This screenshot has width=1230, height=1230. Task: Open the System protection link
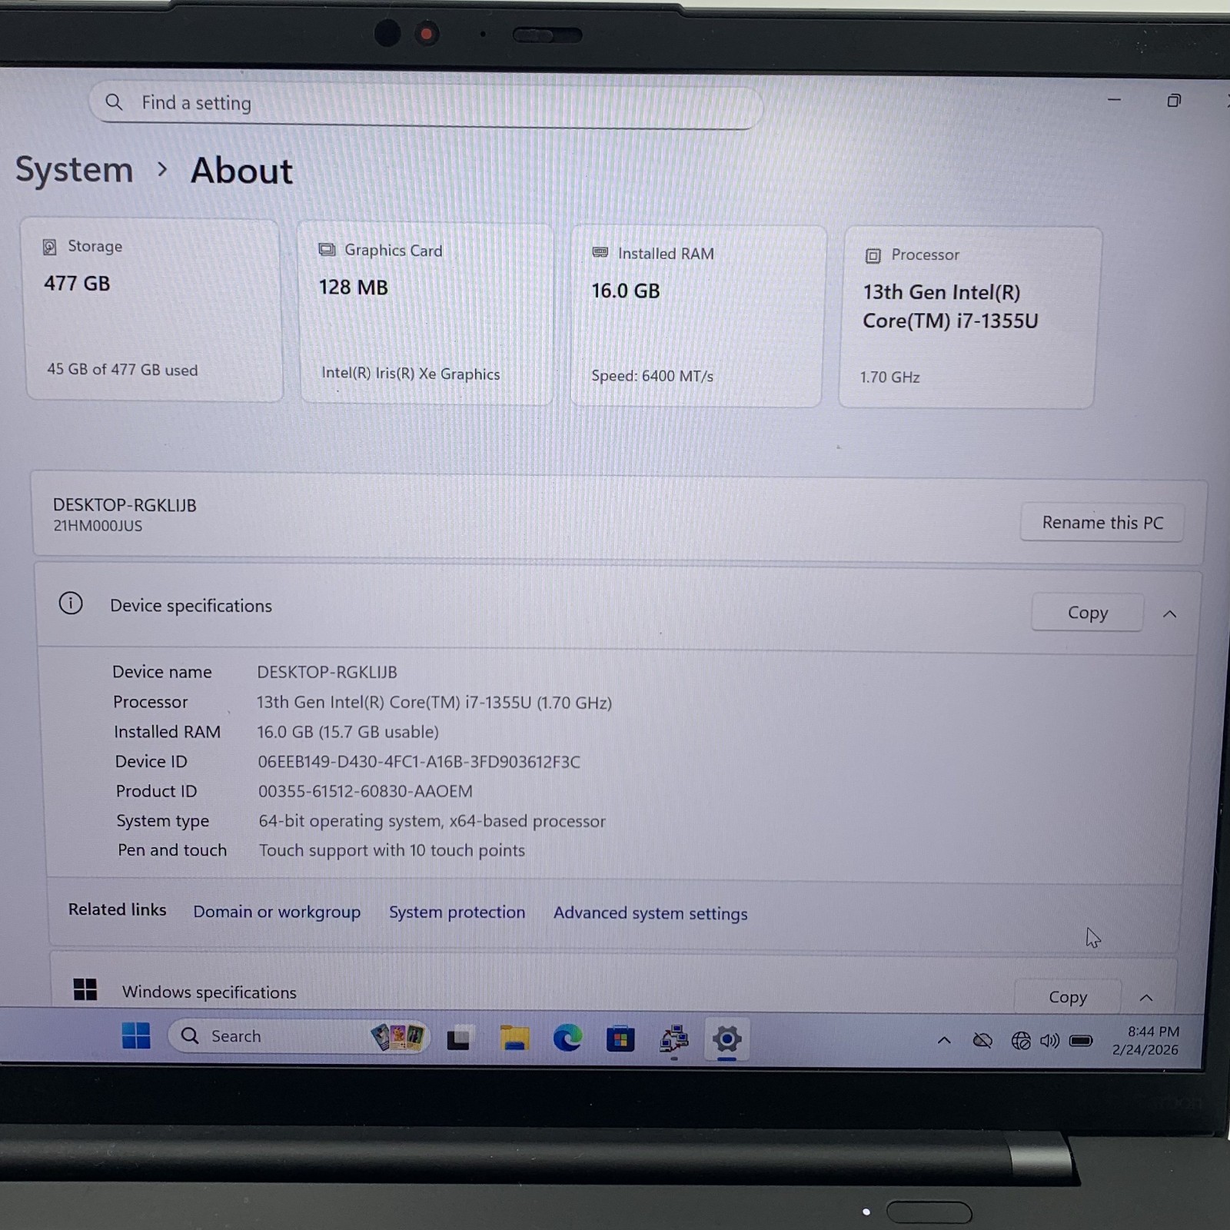(x=457, y=913)
